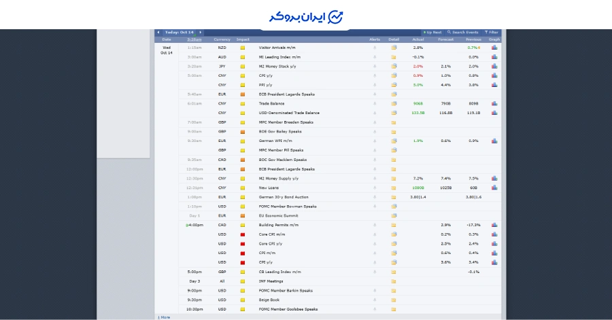This screenshot has width=612, height=320.
Task: Go to the previous day arrow
Action: point(158,33)
